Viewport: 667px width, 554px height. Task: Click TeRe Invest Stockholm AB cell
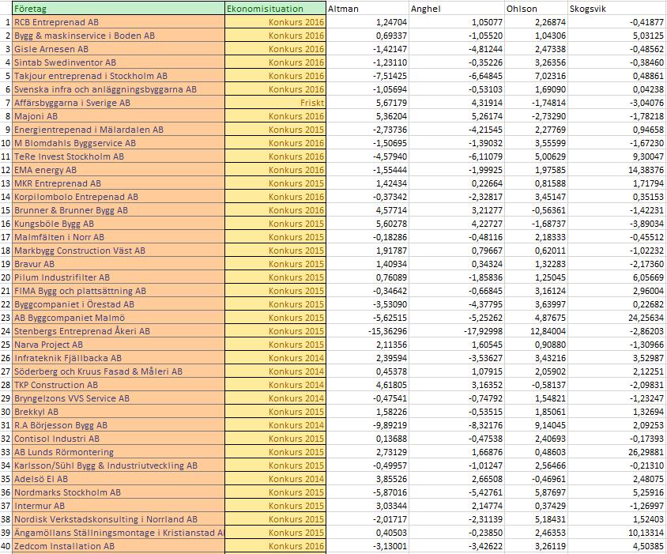click(119, 156)
